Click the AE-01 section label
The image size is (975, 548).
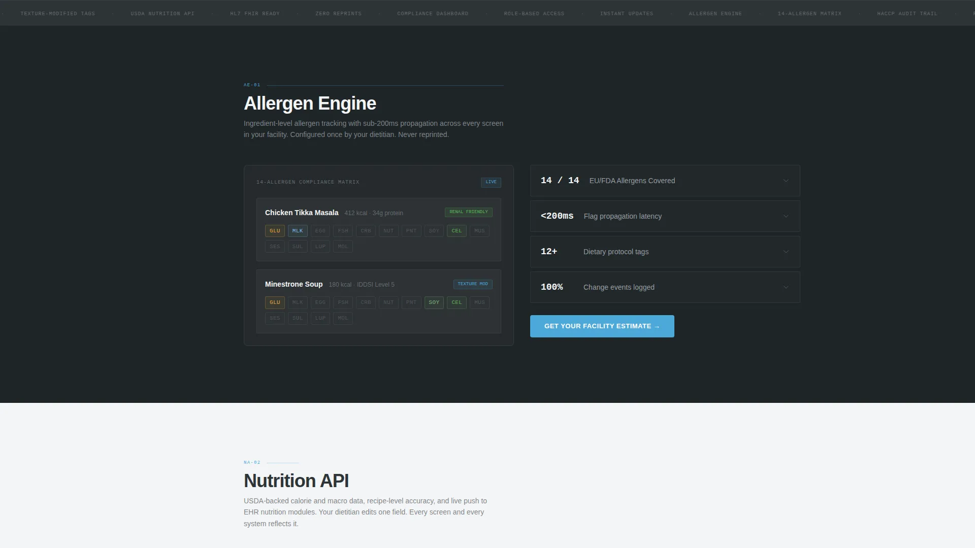tap(252, 85)
